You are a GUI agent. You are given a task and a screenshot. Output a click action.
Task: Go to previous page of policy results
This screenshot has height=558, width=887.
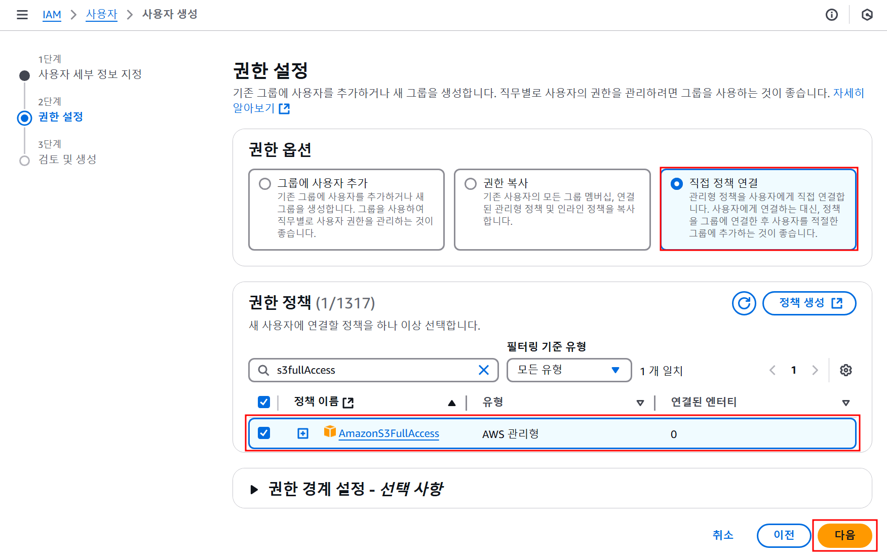773,370
